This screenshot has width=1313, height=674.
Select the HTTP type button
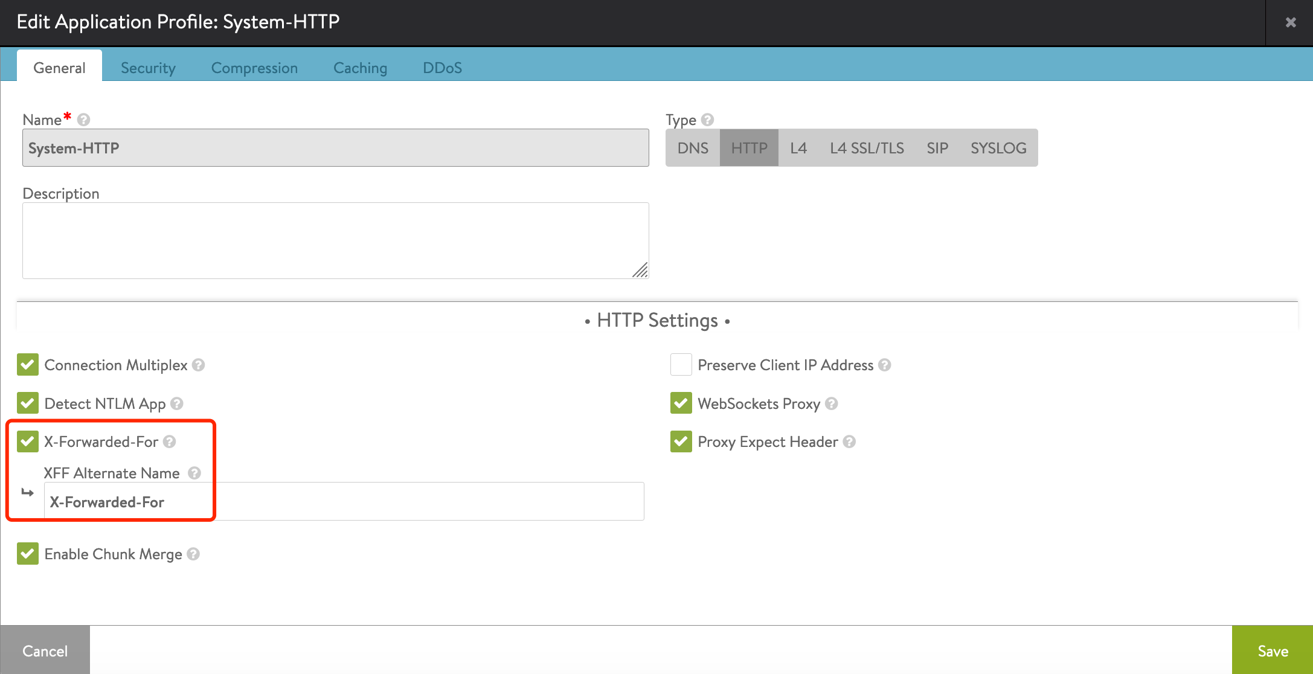tap(746, 148)
